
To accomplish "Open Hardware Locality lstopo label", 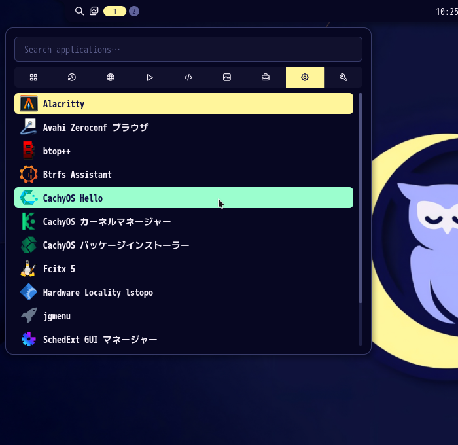I will click(x=98, y=293).
